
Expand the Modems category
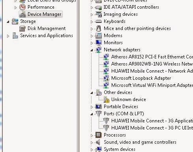point(92,36)
